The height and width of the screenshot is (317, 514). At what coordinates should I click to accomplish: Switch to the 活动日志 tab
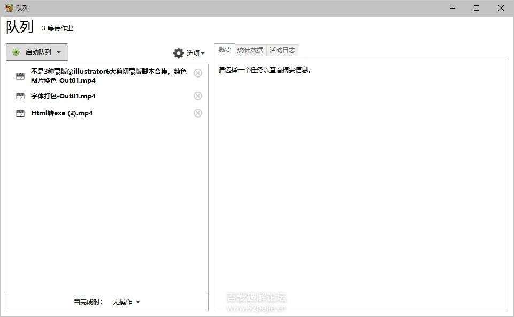(282, 50)
